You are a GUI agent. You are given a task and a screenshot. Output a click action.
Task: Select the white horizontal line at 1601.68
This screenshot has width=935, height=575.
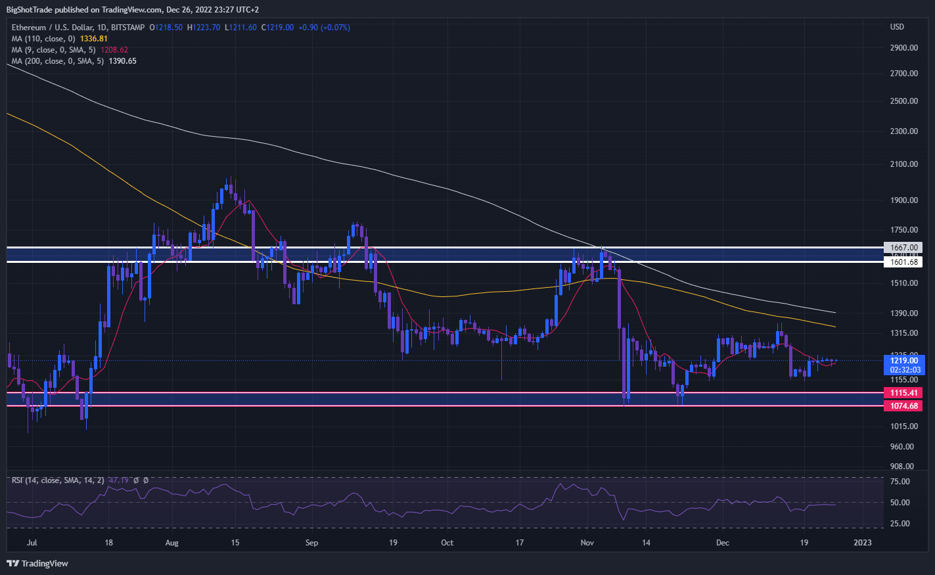click(x=444, y=262)
